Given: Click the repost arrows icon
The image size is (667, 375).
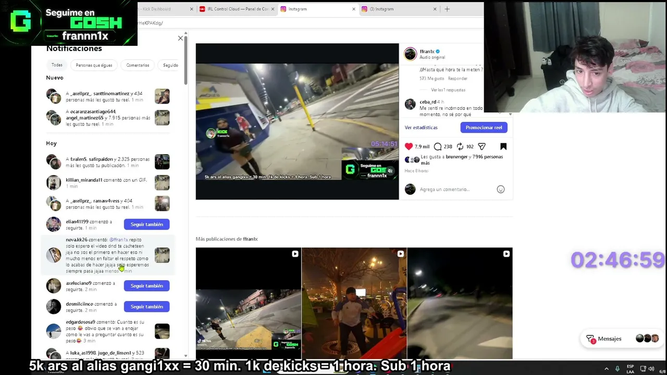Looking at the screenshot, I should coord(460,146).
